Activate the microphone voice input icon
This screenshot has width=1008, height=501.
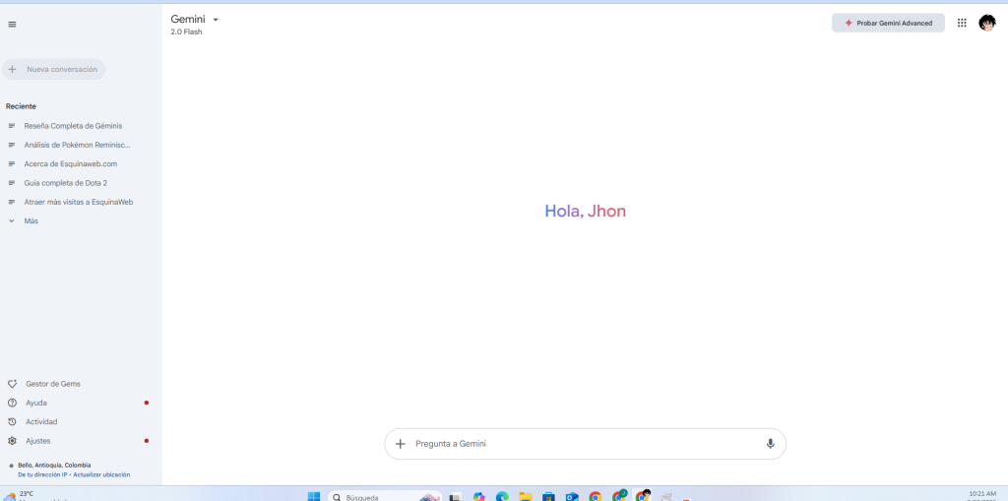[770, 444]
